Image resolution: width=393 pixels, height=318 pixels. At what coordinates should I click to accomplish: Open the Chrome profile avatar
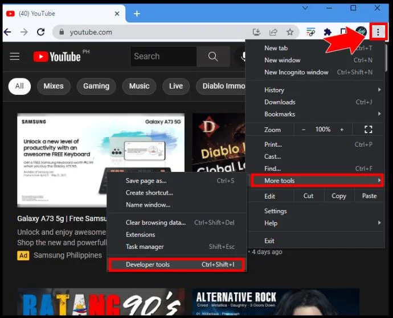[361, 32]
